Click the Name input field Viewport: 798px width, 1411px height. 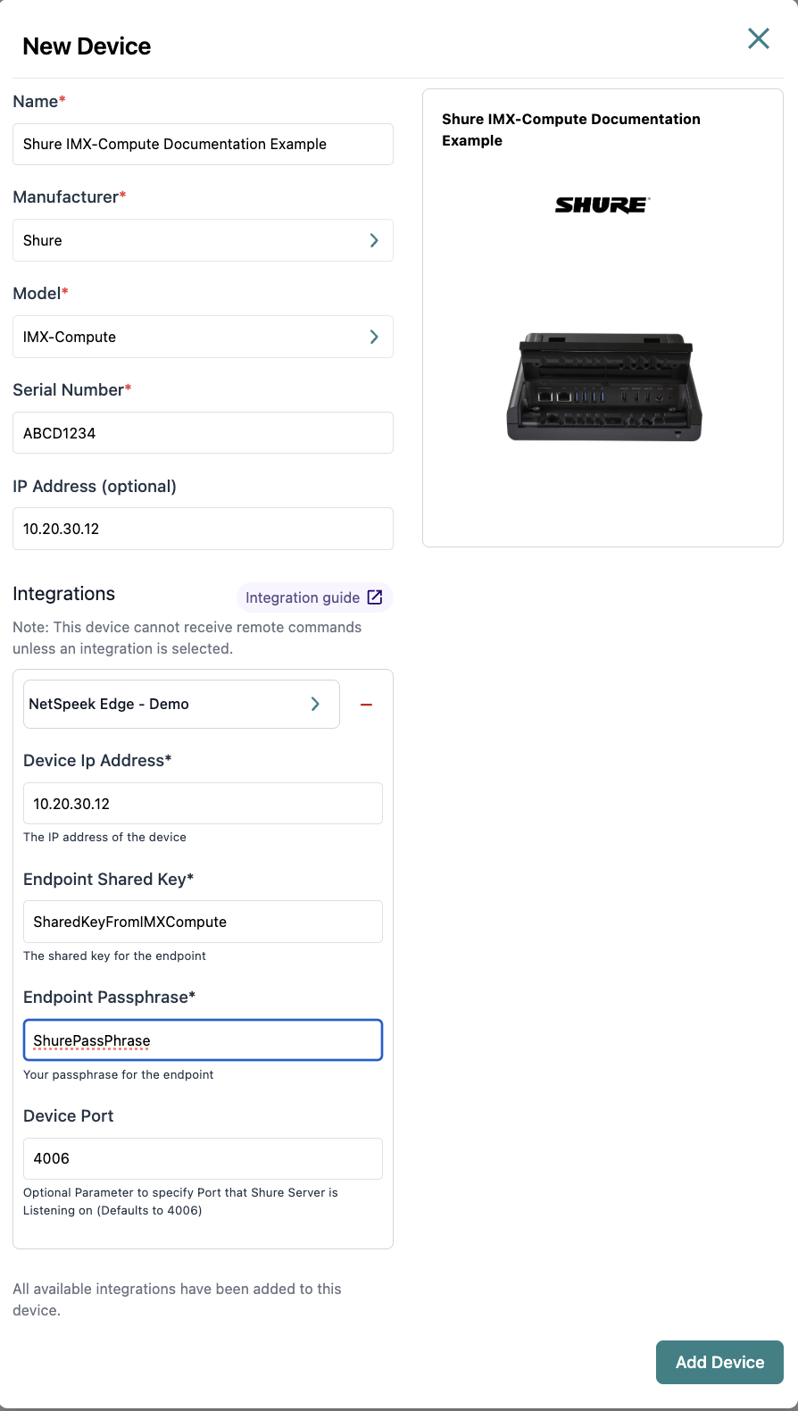[203, 145]
